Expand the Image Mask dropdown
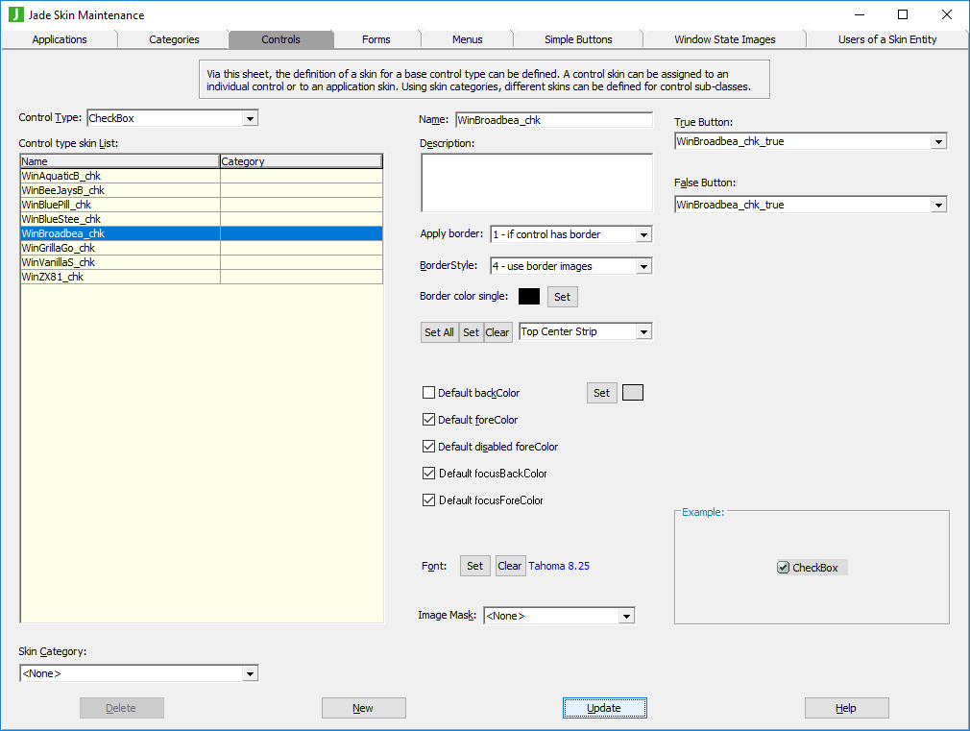The width and height of the screenshot is (970, 731). (x=626, y=616)
